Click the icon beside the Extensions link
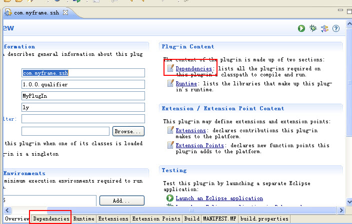 coord(170,130)
